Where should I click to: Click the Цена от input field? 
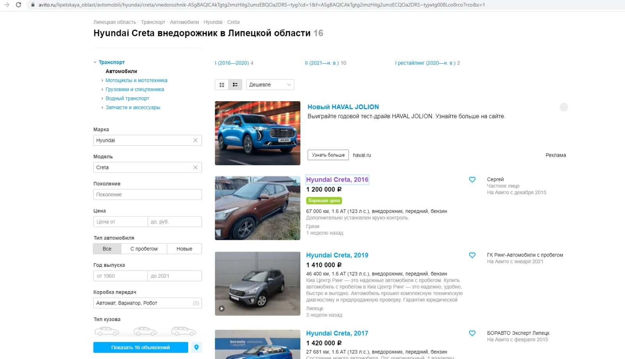120,221
